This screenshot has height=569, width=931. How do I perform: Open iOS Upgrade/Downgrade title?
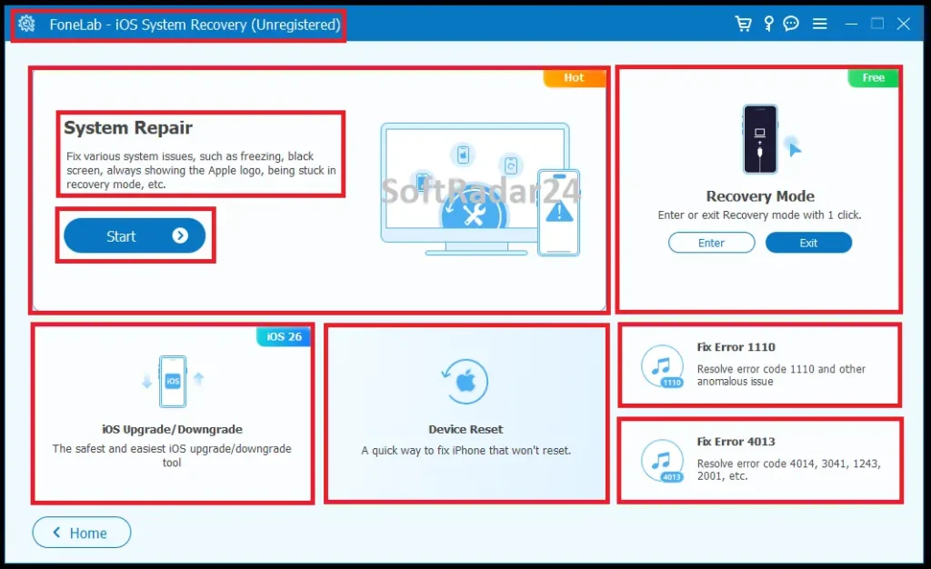[x=172, y=429]
